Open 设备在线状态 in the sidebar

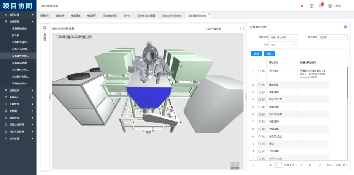click(19, 83)
